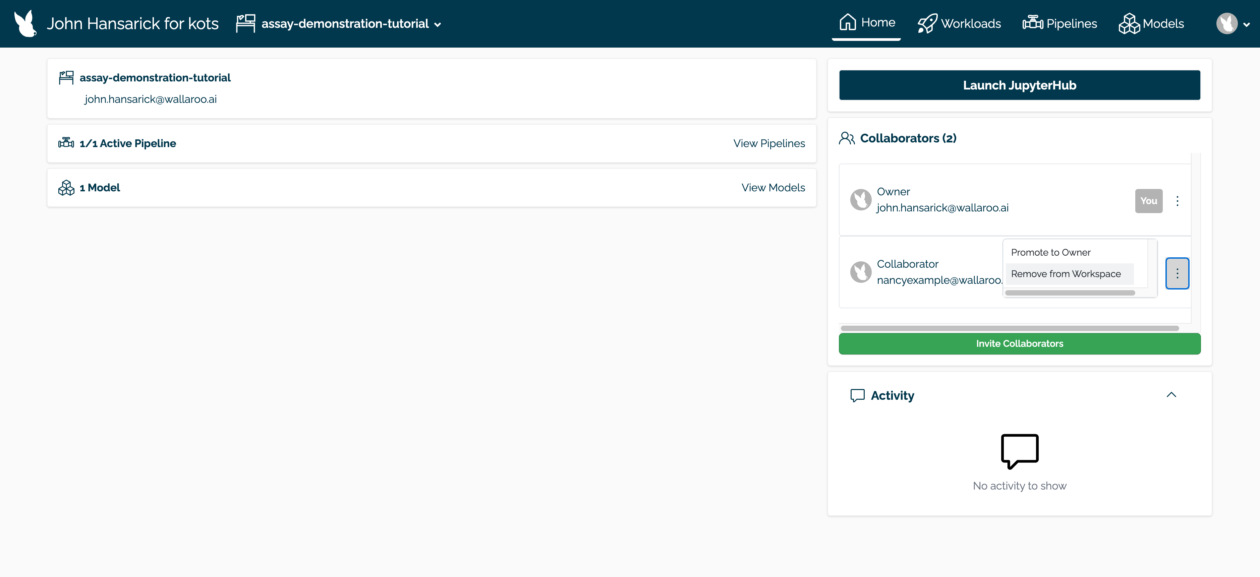This screenshot has width=1260, height=577.
Task: Click the owner's avatar next to john.hansarick@wallaroo.ai
Action: 861,199
